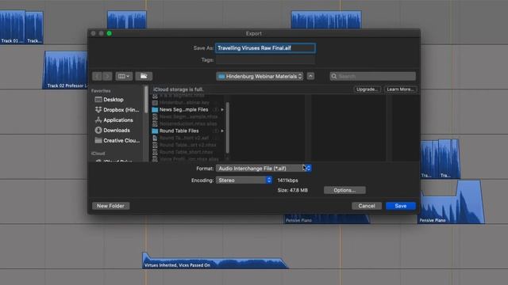The width and height of the screenshot is (508, 285).
Task: Click the New Folder button
Action: point(110,206)
